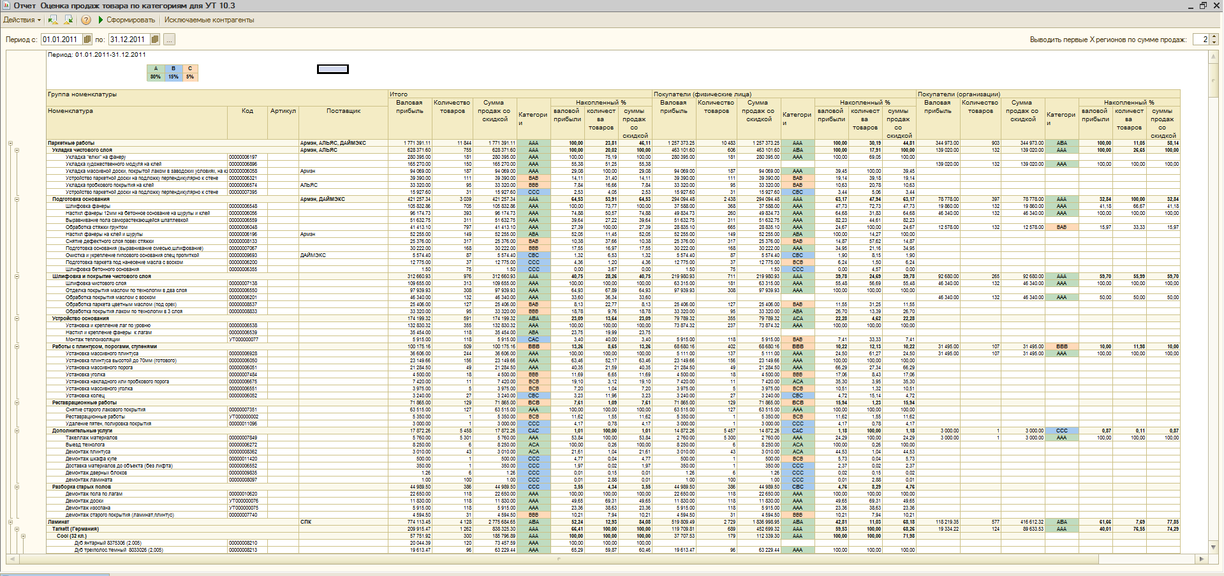The width and height of the screenshot is (1224, 576).
Task: Click into the Период с date field
Action: click(x=62, y=40)
